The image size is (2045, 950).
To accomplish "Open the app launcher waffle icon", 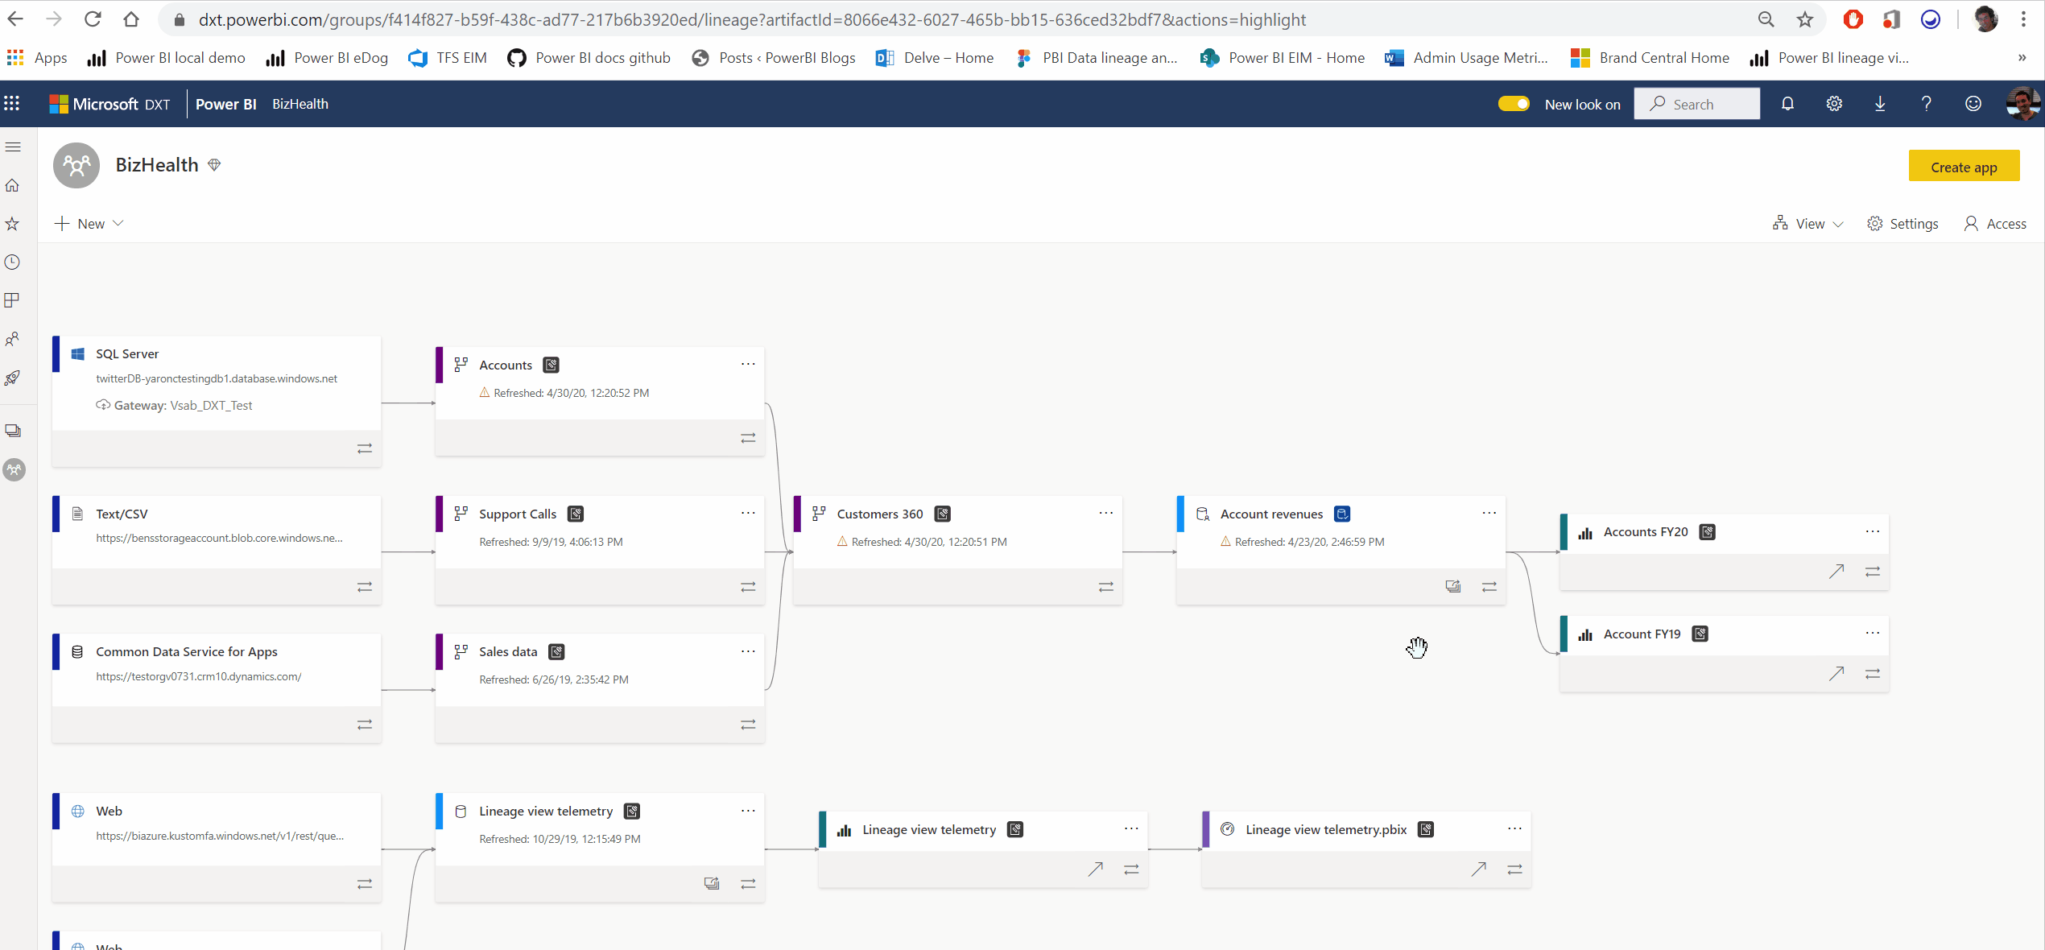I will pyautogui.click(x=12, y=104).
